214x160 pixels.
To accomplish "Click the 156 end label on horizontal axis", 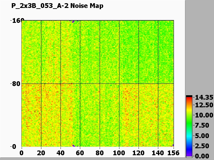I will (x=174, y=153).
